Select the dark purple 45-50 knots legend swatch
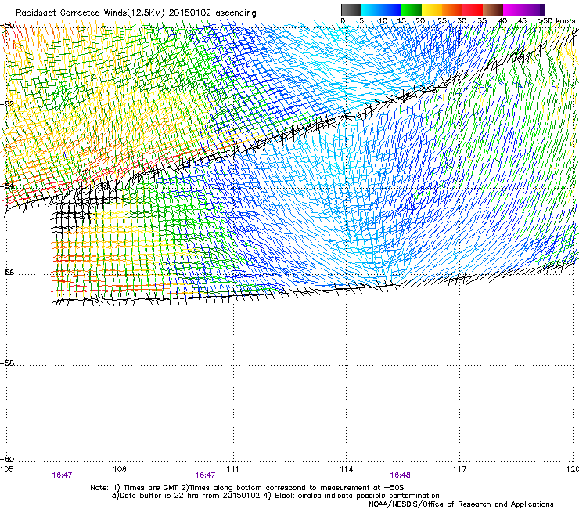 (534, 9)
